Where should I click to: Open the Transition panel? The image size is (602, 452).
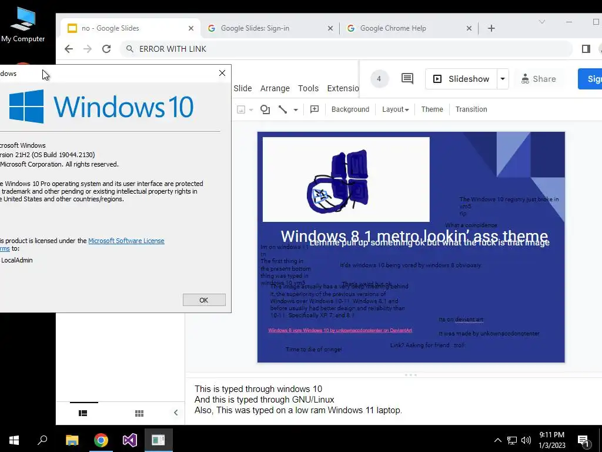pyautogui.click(x=471, y=109)
